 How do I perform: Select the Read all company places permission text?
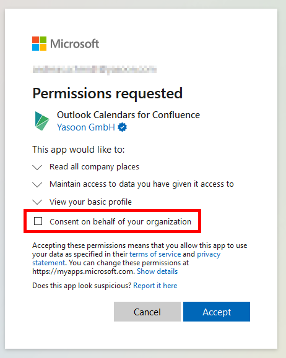coord(94,167)
